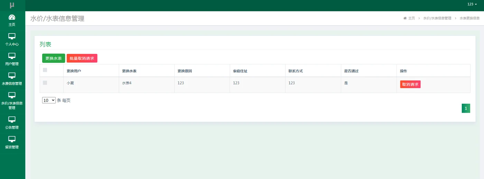Select the 留言管理 label in the sidebar
The width and height of the screenshot is (484, 179).
tap(12, 147)
